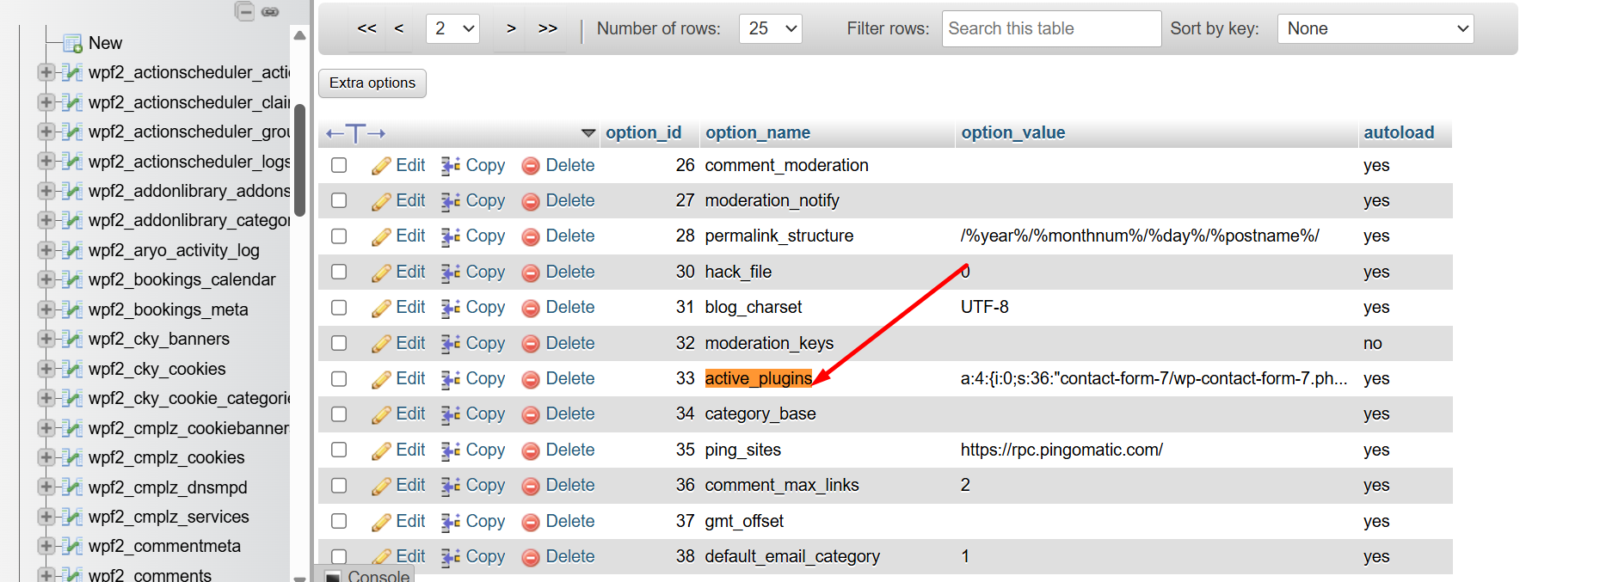Check the blog_charset row checkbox
Viewport: 1600px width, 582px height.
click(x=339, y=308)
